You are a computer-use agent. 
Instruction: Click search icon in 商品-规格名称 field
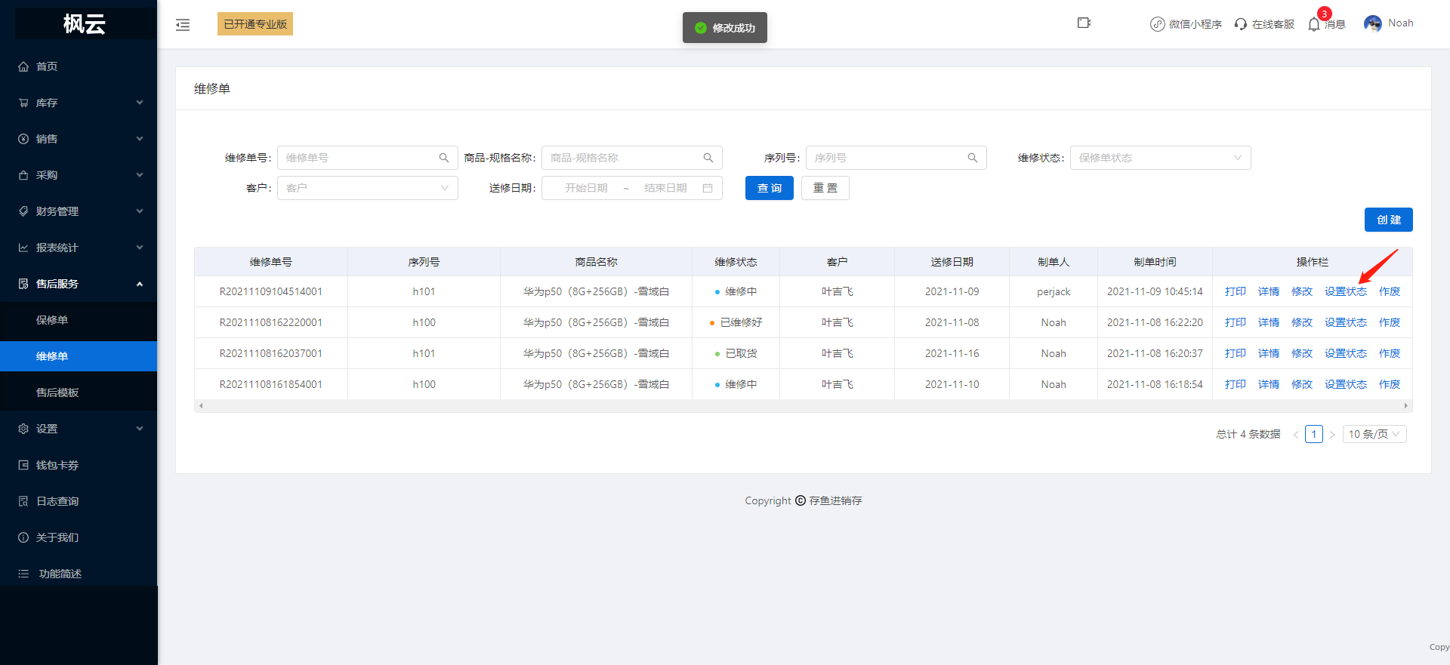pyautogui.click(x=708, y=158)
